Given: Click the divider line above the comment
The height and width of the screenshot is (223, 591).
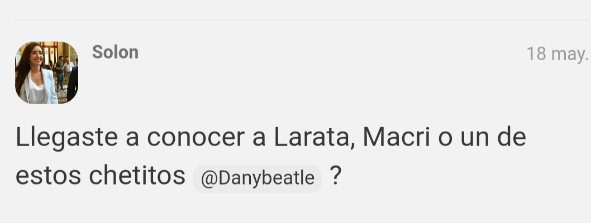Looking at the screenshot, I should pos(303,20).
